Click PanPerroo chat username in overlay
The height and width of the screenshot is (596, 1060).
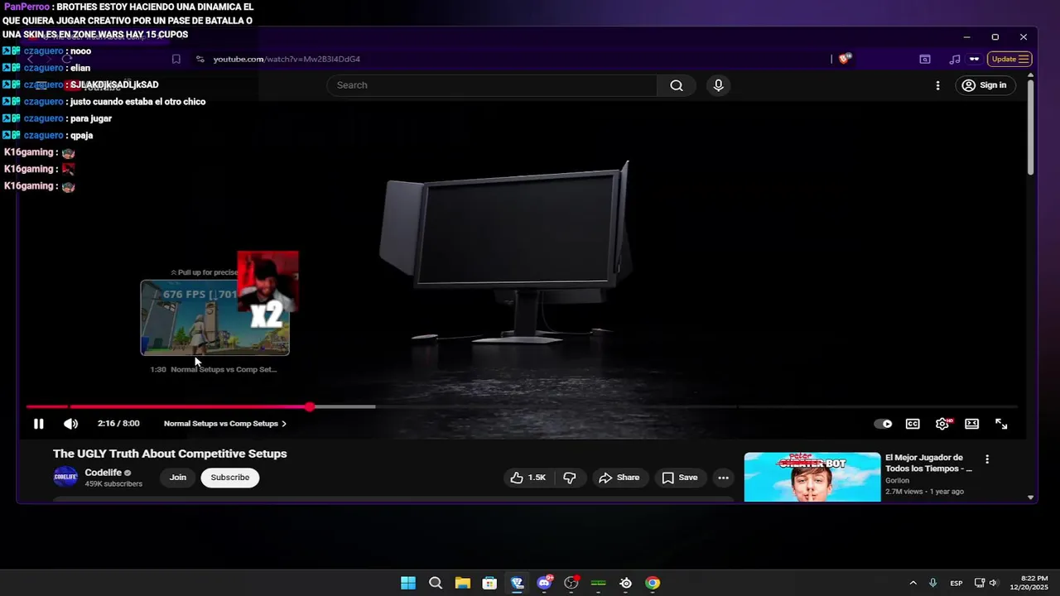coord(27,7)
